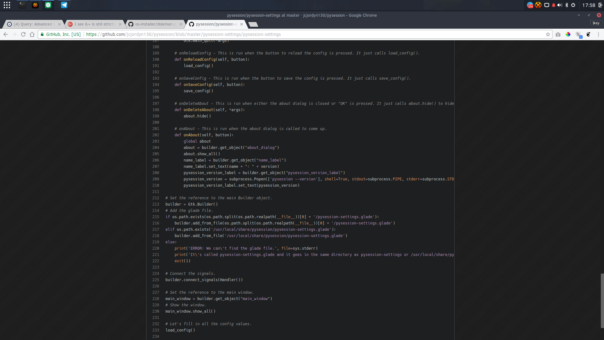Screen dimensions: 604x340
Task: Close the 'I see G+' tab
Action: click(x=120, y=24)
